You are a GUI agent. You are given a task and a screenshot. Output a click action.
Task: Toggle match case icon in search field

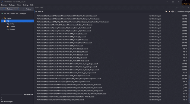pos(166,11)
